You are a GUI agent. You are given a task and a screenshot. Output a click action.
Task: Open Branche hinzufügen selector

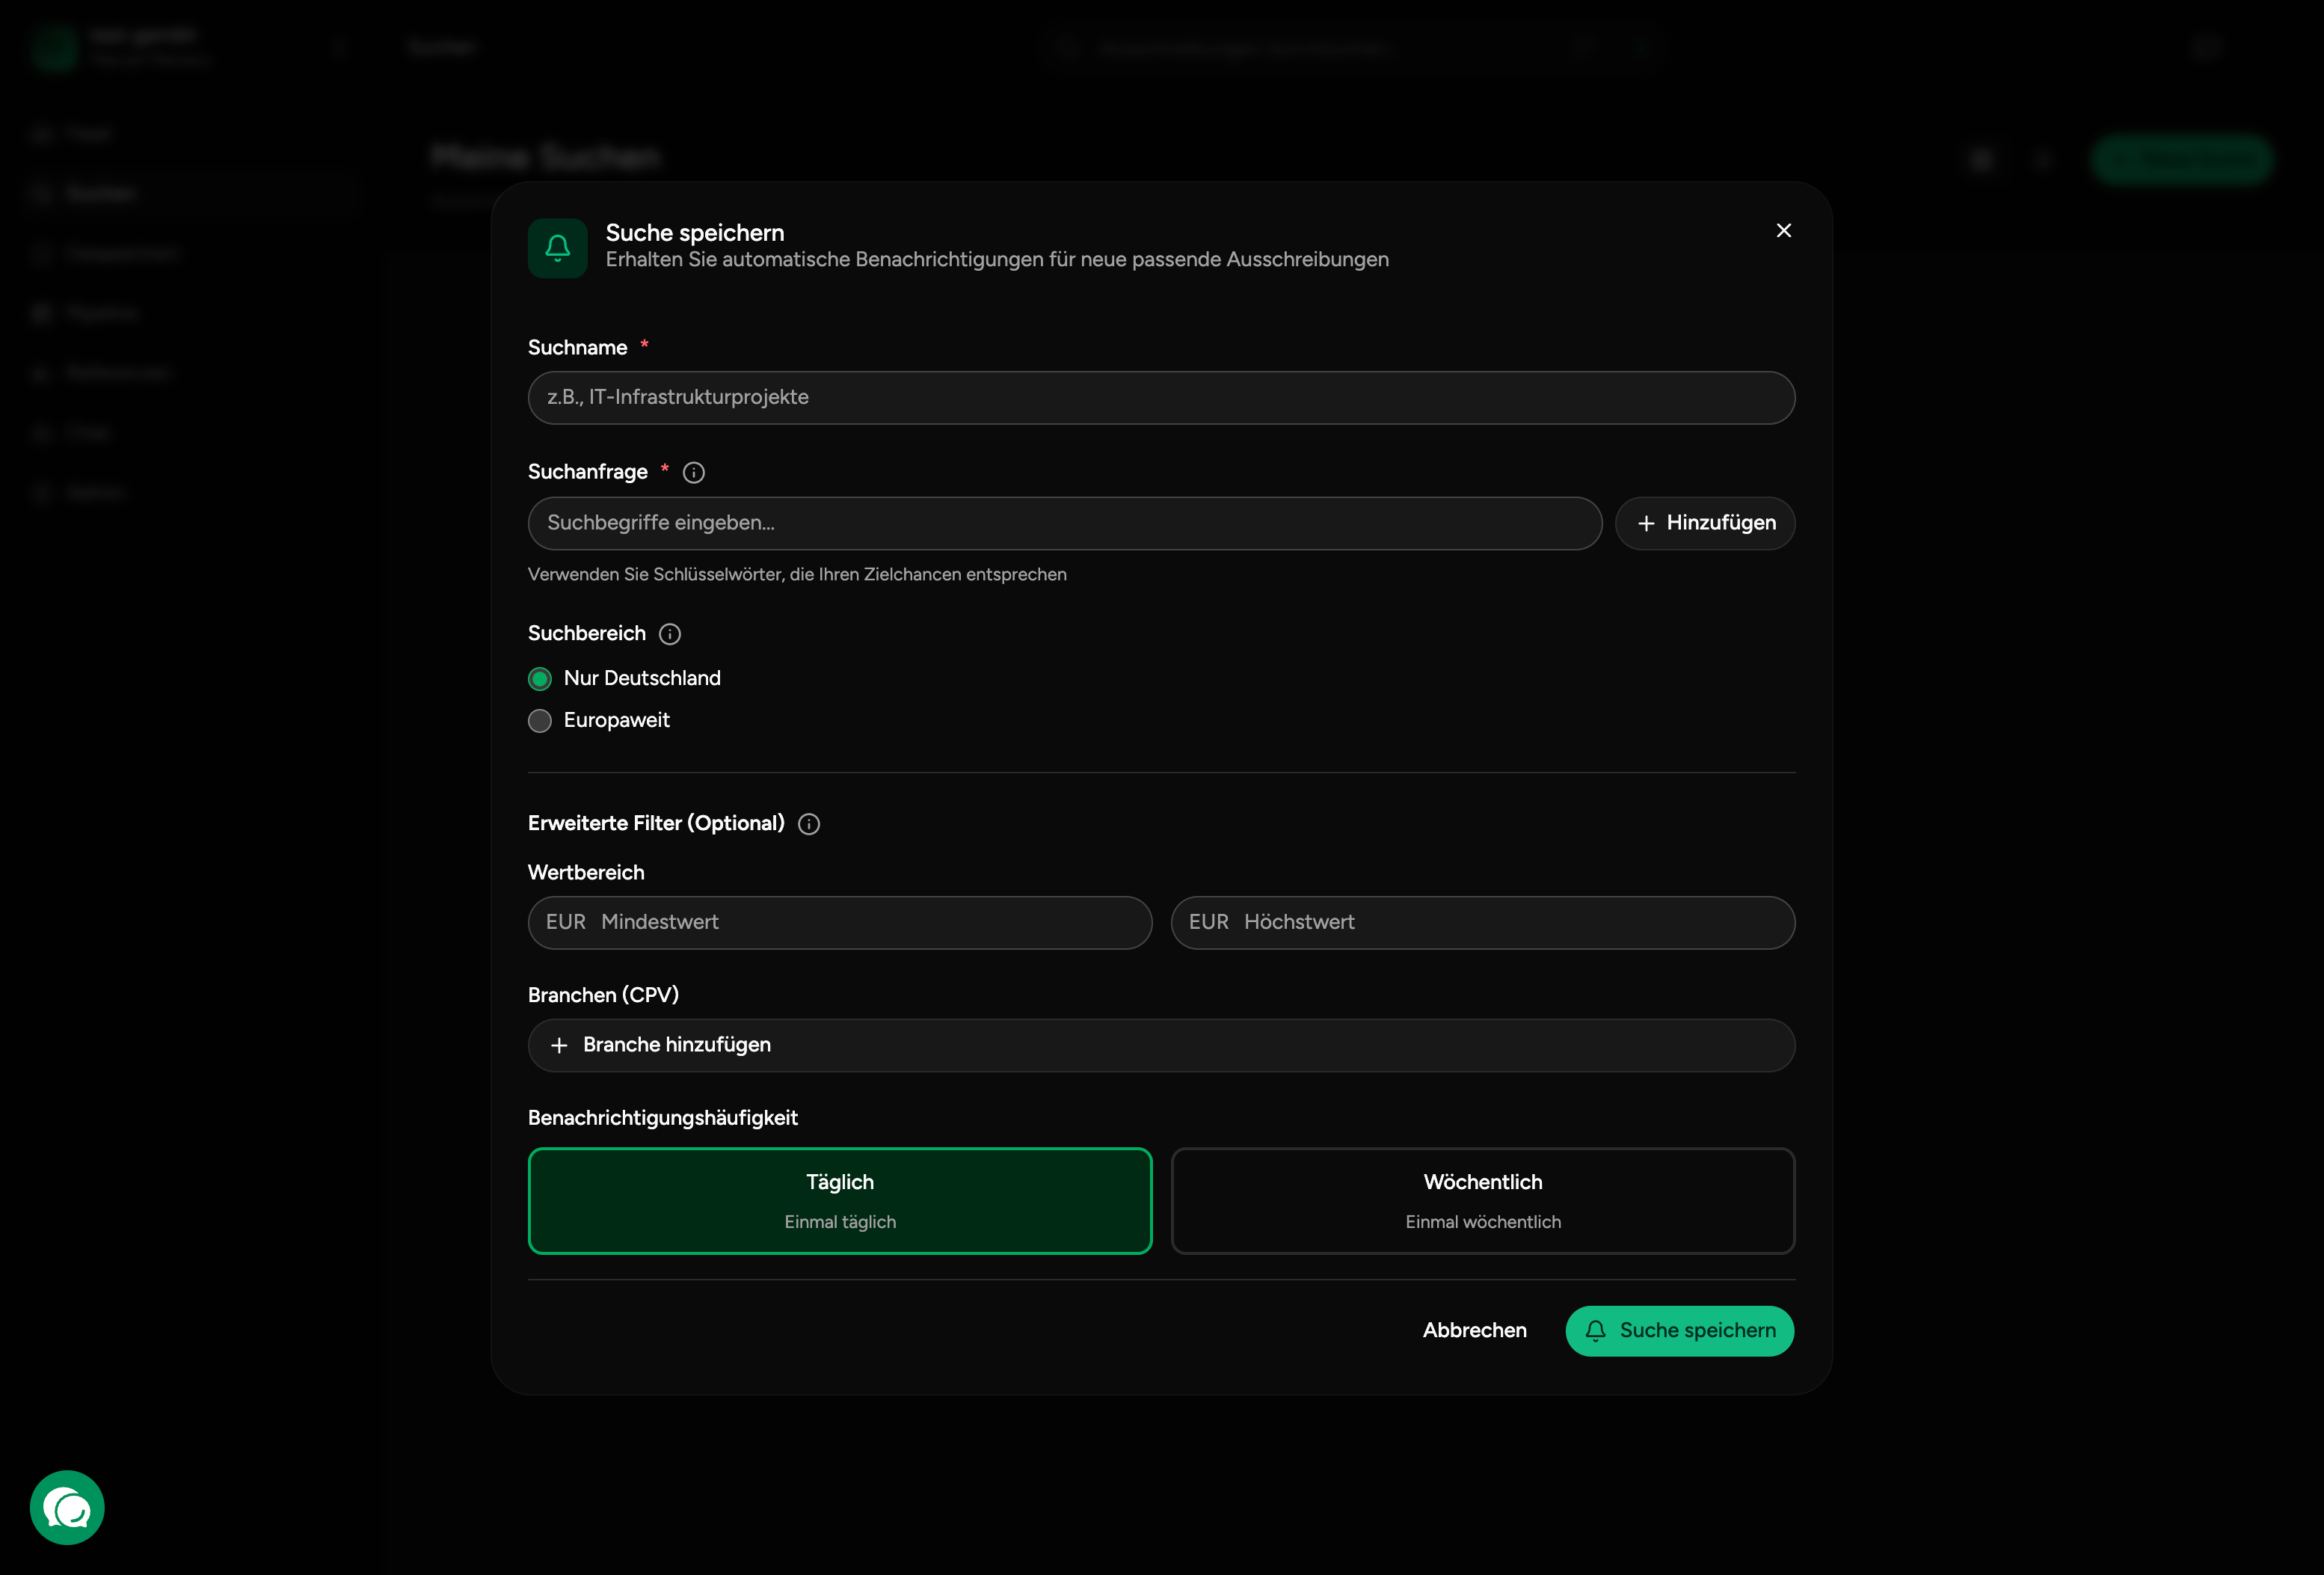click(x=1160, y=1045)
